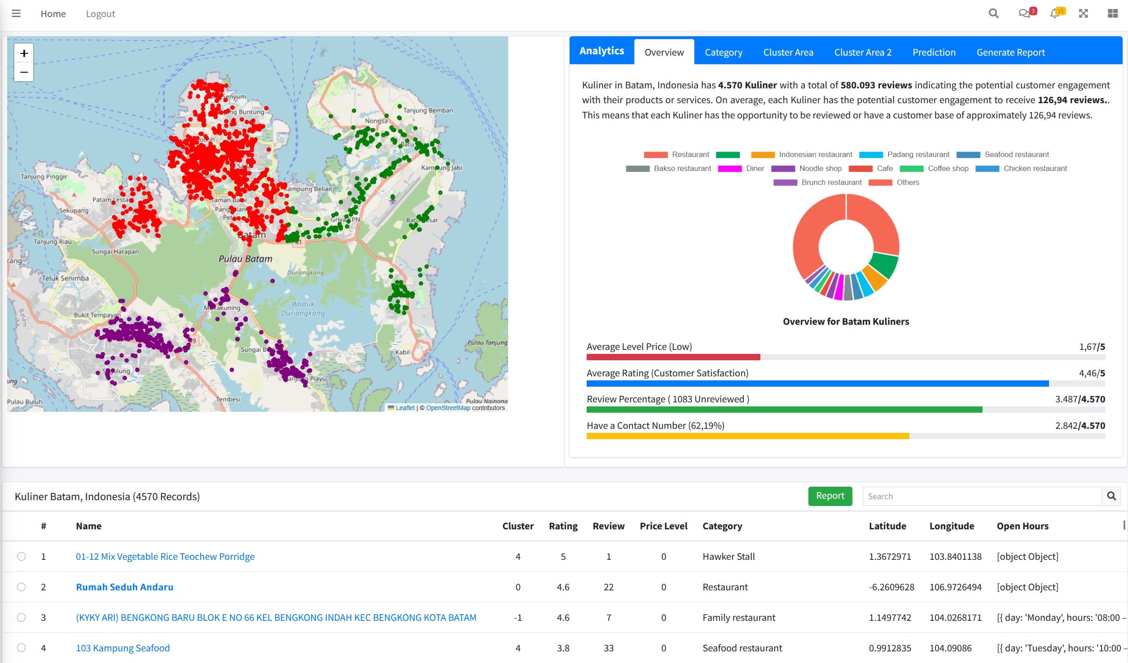Click the search magnifier beside the table search box
1128x663 pixels.
tap(1112, 496)
